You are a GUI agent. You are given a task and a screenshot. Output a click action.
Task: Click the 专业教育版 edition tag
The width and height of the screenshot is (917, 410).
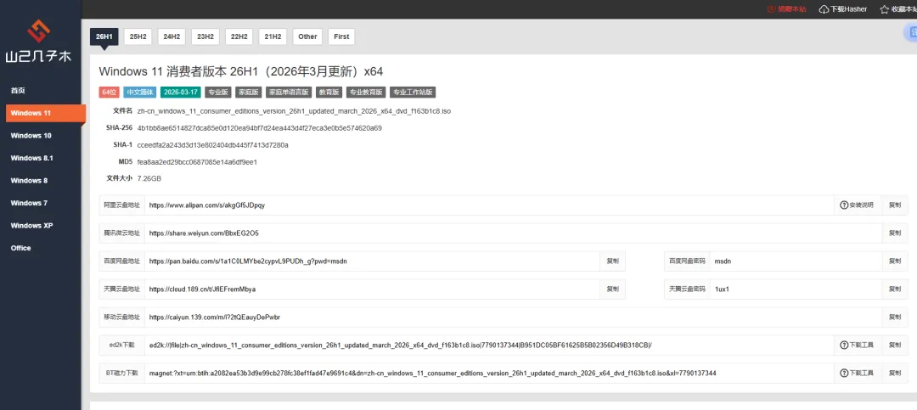click(x=365, y=93)
